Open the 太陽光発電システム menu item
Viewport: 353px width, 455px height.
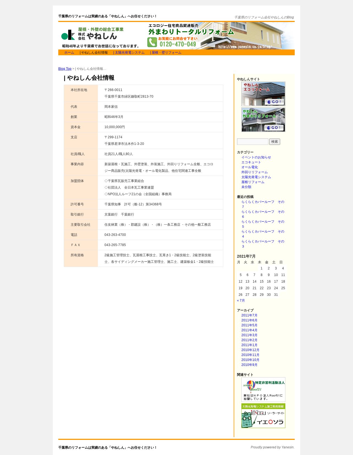[x=129, y=53]
